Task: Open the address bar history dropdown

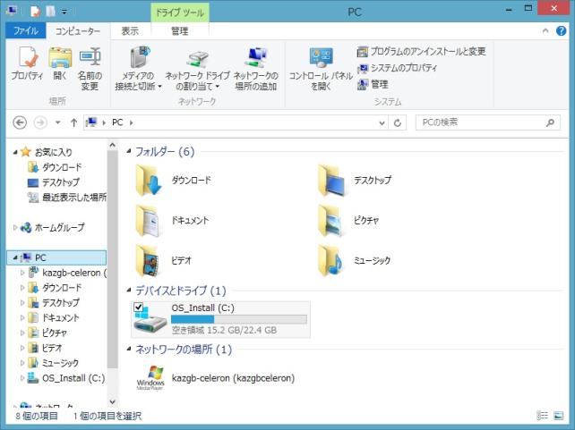Action: click(x=382, y=123)
